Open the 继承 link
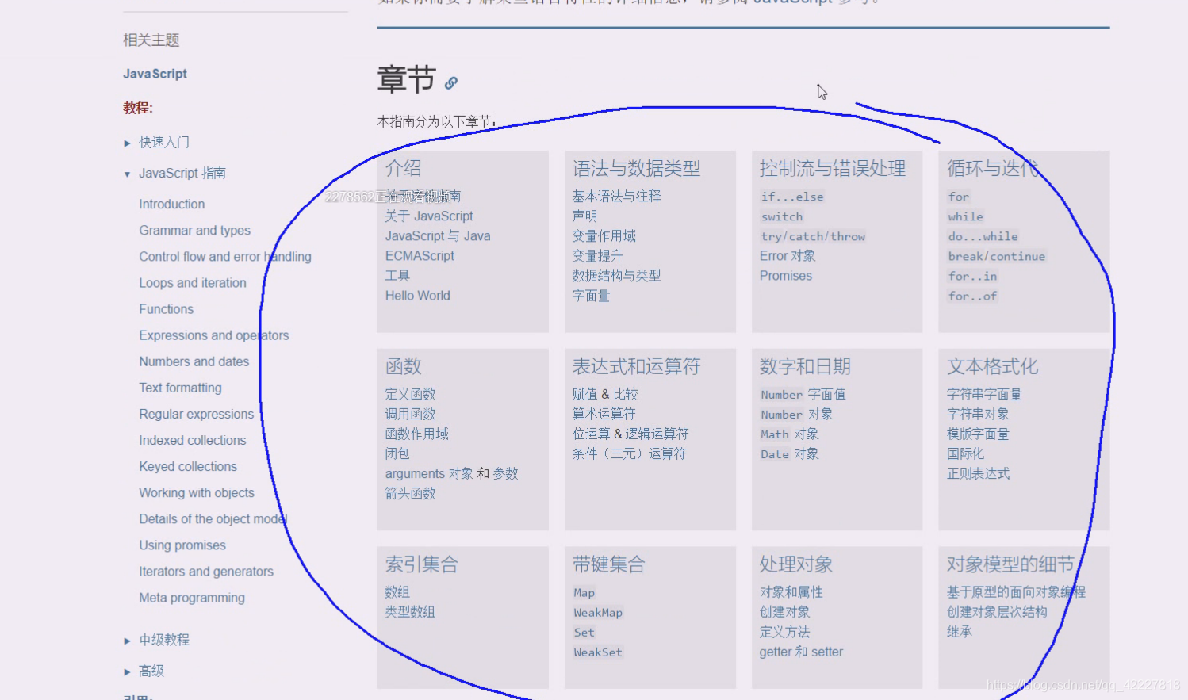Screen dimensions: 1188x700 pos(960,632)
